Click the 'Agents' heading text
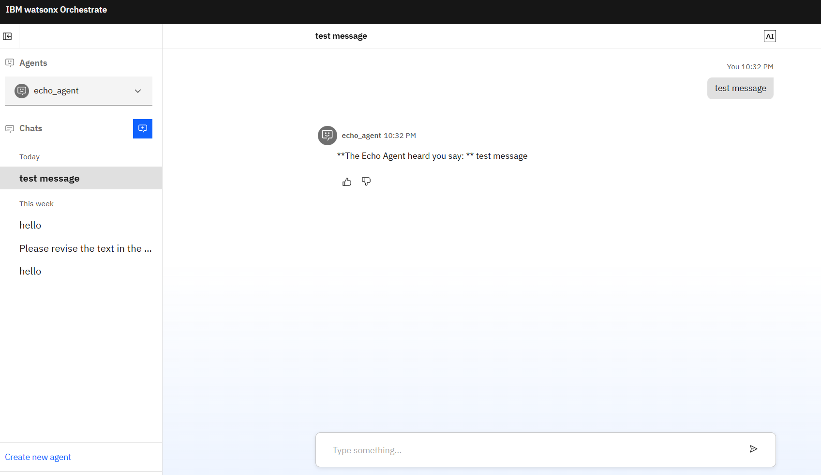821x475 pixels. point(33,63)
